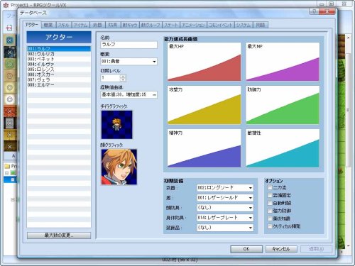Select white circle tile in main window palette
The height and width of the screenshot is (266, 355).
point(10,99)
